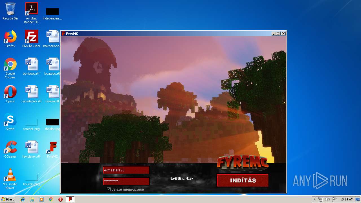Select the locatedo.rtf file
The width and height of the screenshot is (361, 203).
click(x=52, y=67)
